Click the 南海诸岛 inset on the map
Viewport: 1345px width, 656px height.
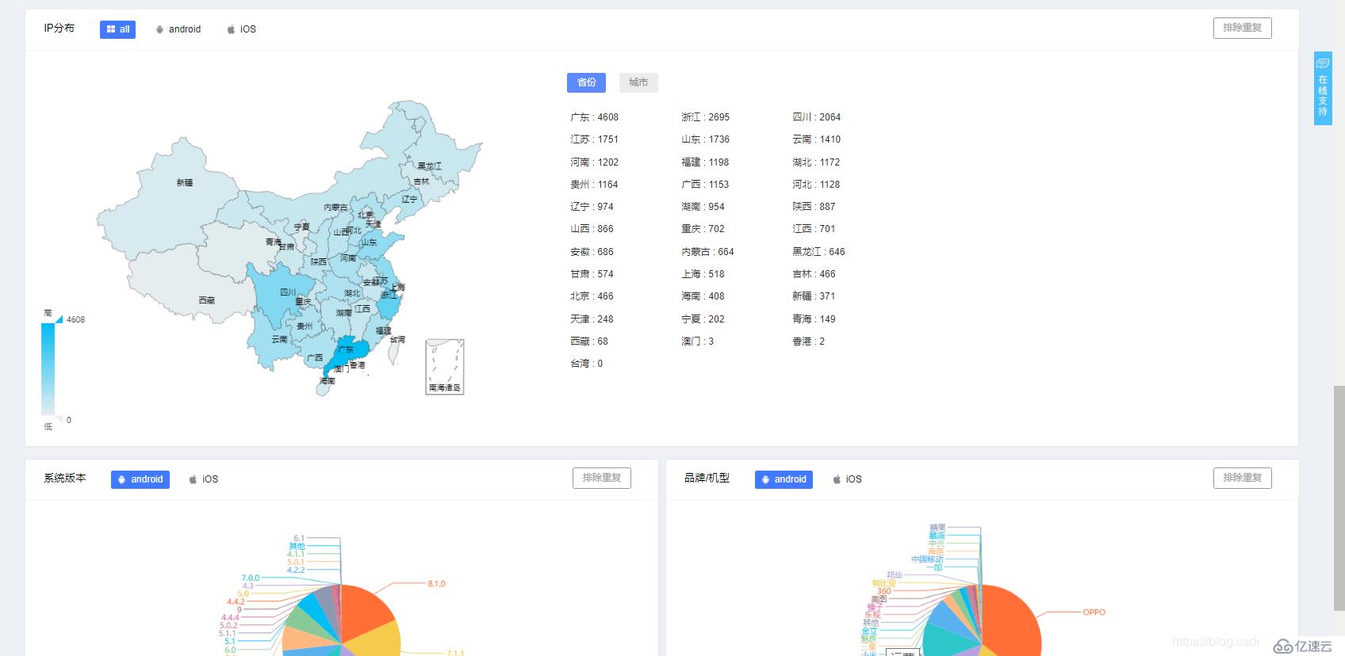445,367
